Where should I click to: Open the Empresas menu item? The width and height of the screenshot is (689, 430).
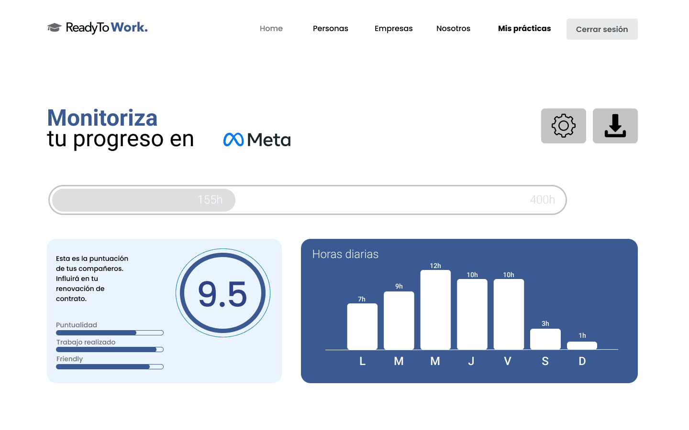click(x=393, y=29)
